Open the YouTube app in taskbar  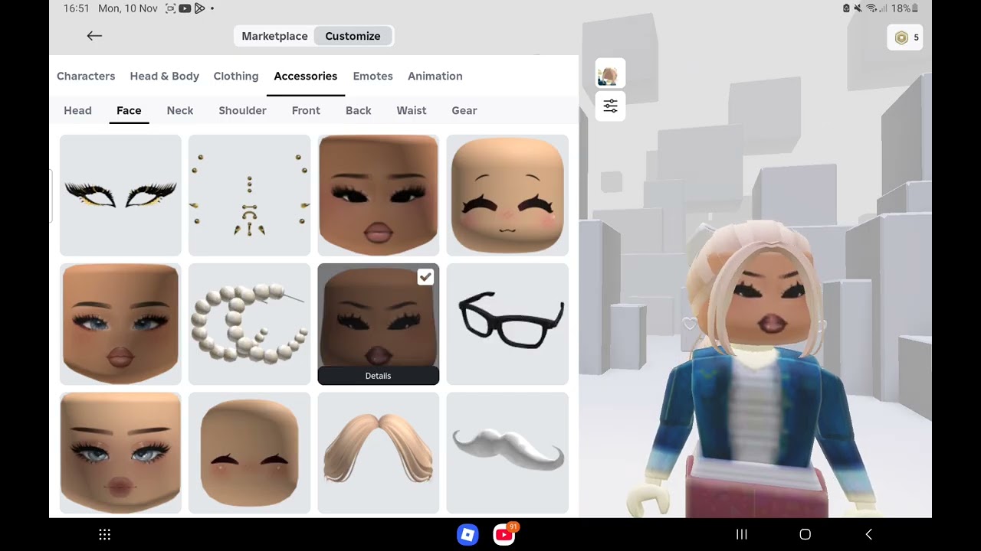click(x=504, y=534)
